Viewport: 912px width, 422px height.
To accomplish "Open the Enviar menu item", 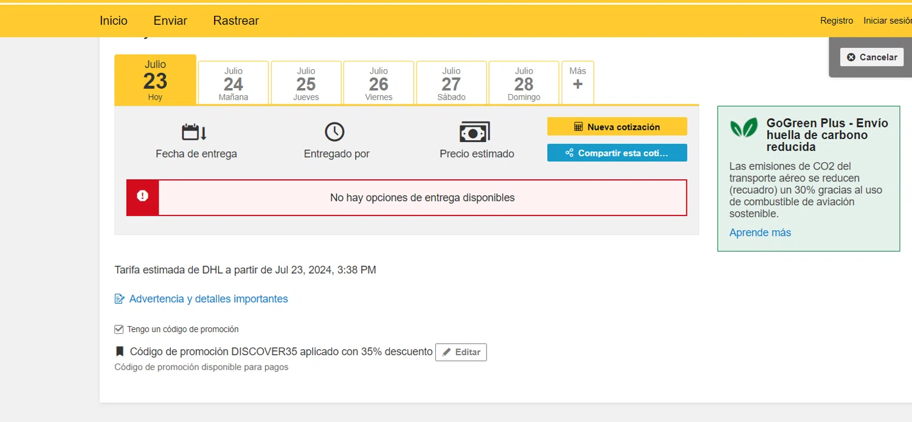I will [x=170, y=21].
